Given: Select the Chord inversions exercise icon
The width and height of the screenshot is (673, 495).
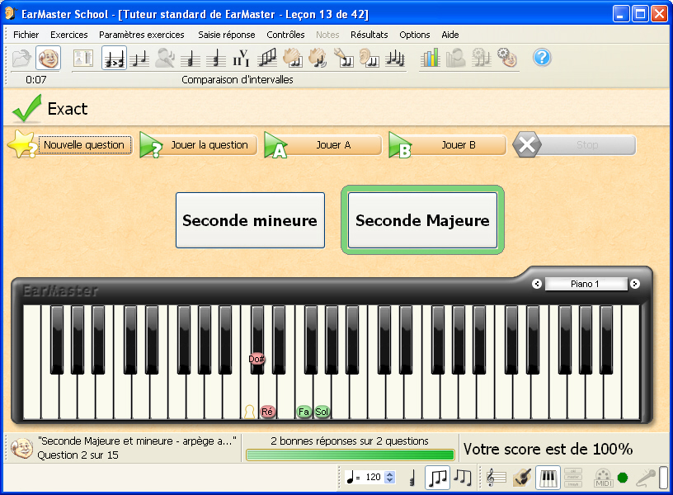Looking at the screenshot, I should pyautogui.click(x=216, y=58).
